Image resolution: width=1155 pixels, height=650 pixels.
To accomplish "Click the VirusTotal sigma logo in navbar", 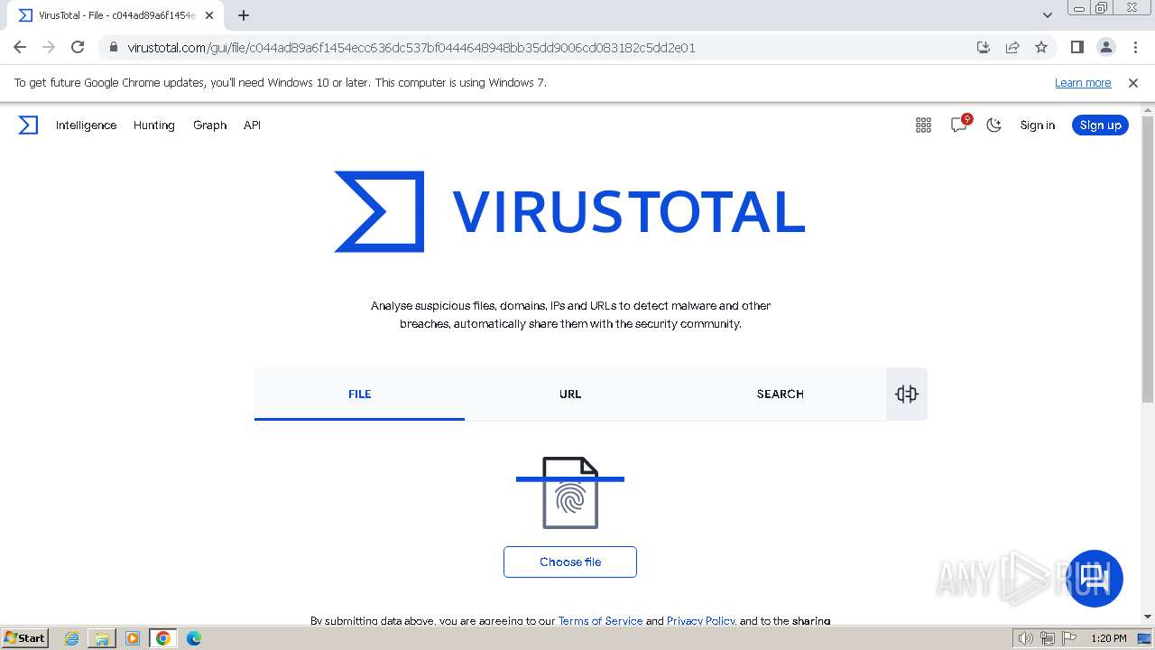I will (28, 125).
